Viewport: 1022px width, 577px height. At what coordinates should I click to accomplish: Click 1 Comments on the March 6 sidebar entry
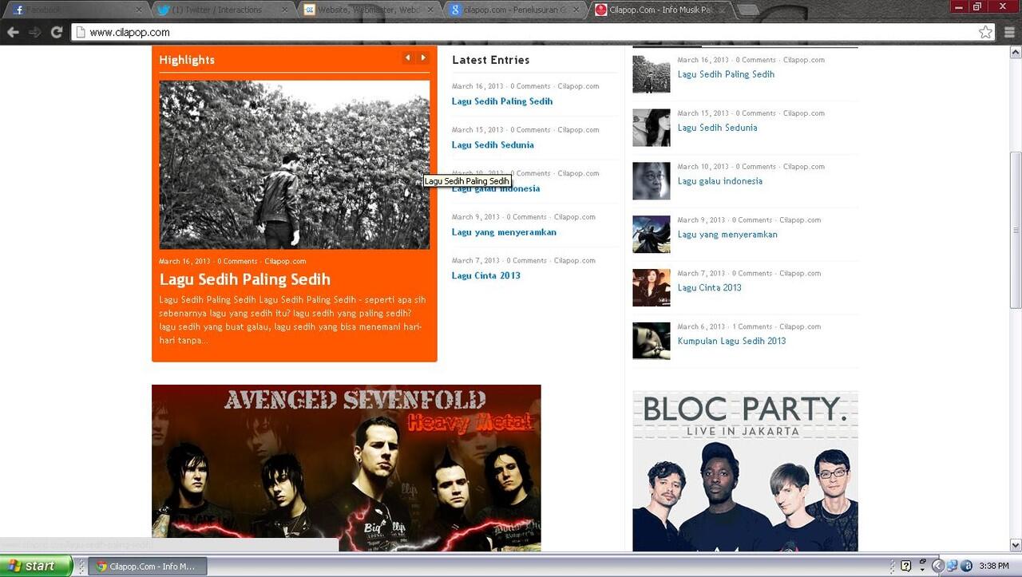pos(752,326)
